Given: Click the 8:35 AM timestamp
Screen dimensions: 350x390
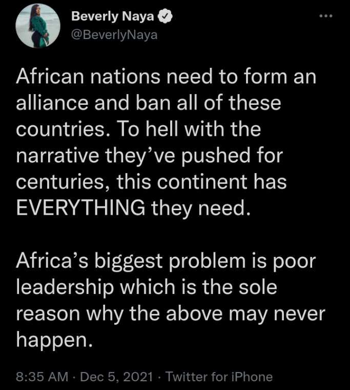Looking at the screenshot, I should pyautogui.click(x=42, y=377).
